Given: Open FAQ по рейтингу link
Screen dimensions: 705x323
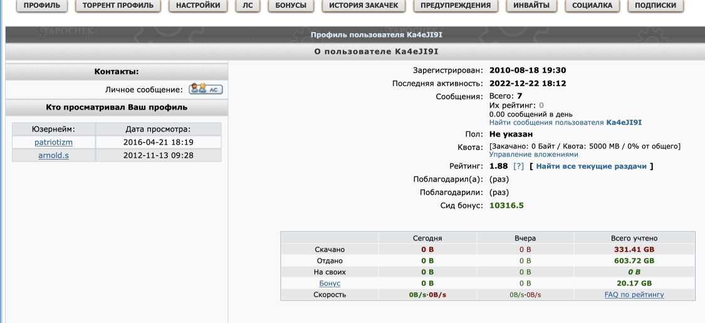Looking at the screenshot, I should pos(634,294).
